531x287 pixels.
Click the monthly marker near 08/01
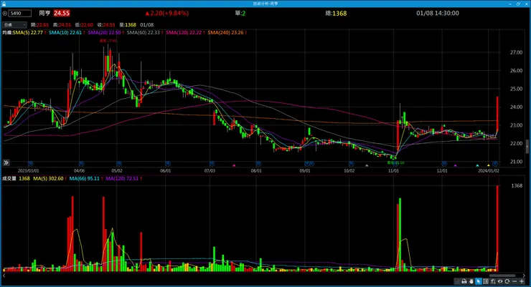(x=258, y=164)
